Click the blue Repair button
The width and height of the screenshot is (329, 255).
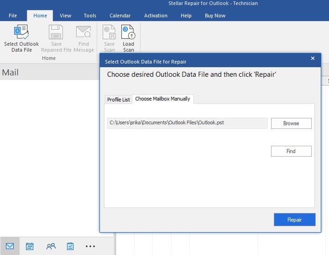point(295,220)
